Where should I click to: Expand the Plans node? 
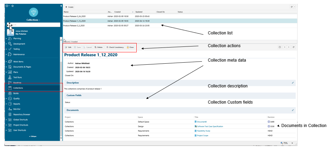(6, 72)
